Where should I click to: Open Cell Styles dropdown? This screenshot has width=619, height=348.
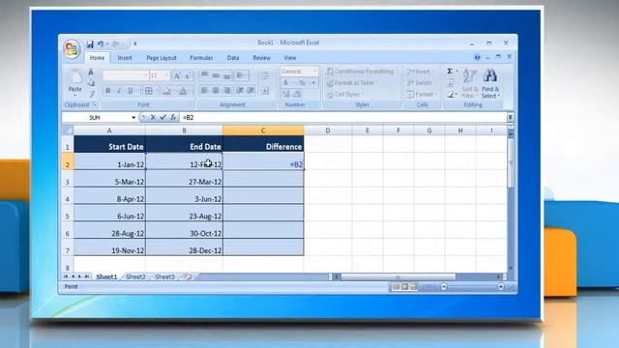(x=345, y=95)
